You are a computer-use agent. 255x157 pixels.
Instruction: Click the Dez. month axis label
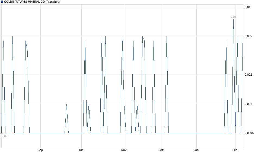[x=161, y=150]
